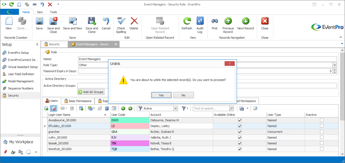Screen dimensions: 345x163
Task: Toggle Available Online for ruthv_001000
Action: click(x=240, y=137)
